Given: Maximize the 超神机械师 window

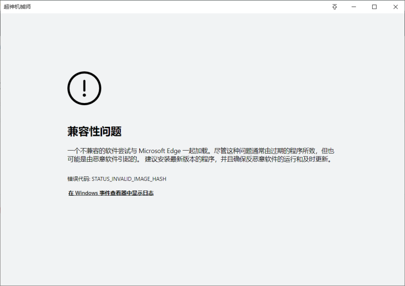Looking at the screenshot, I should tap(374, 7).
